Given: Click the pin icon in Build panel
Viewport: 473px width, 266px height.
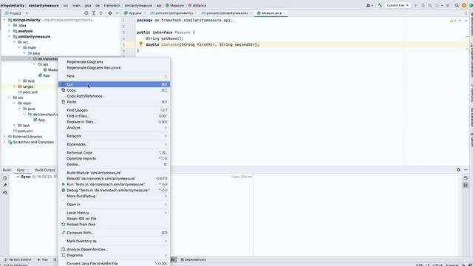Looking at the screenshot, I should [x=5, y=185].
